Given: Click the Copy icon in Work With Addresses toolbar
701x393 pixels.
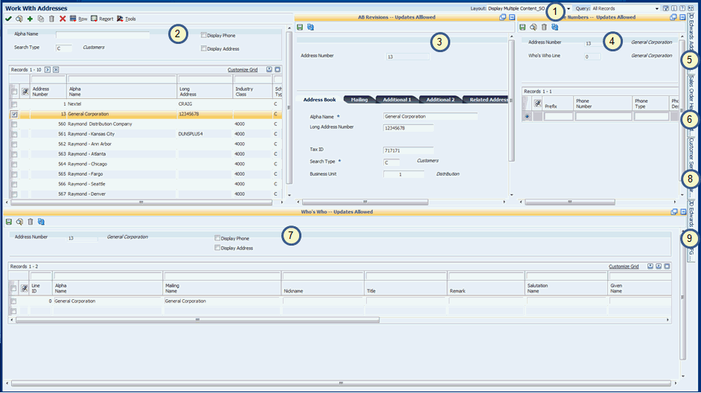Looking at the screenshot, I should coord(40,19).
